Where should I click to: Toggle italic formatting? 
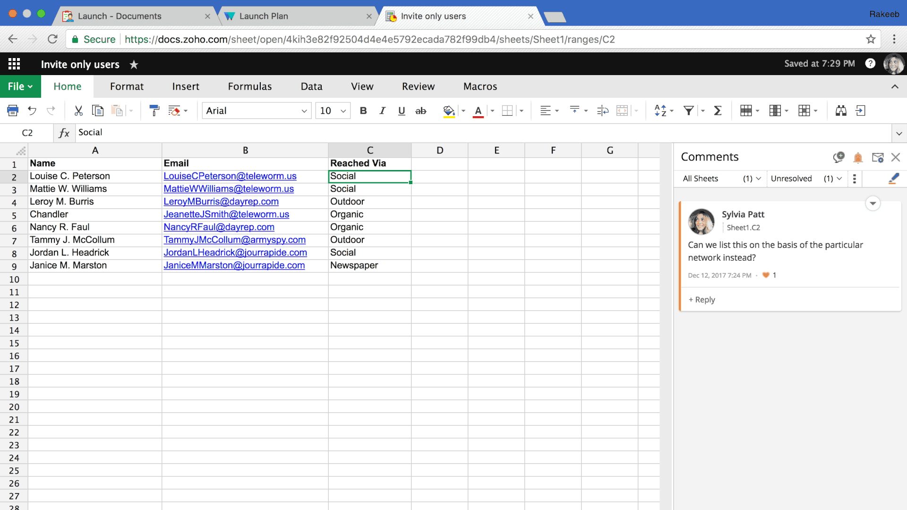(x=382, y=110)
